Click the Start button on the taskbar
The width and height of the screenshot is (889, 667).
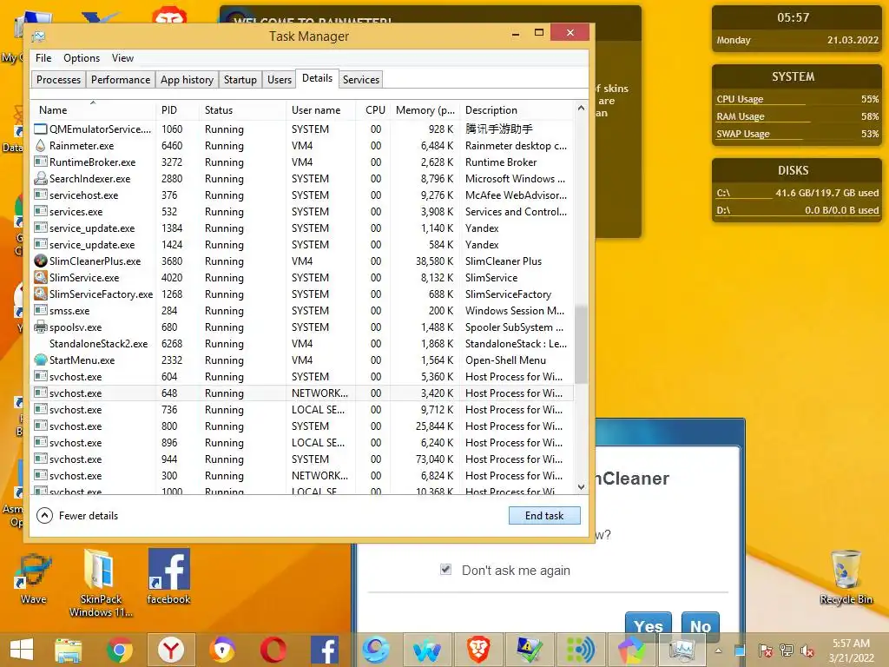pyautogui.click(x=21, y=650)
